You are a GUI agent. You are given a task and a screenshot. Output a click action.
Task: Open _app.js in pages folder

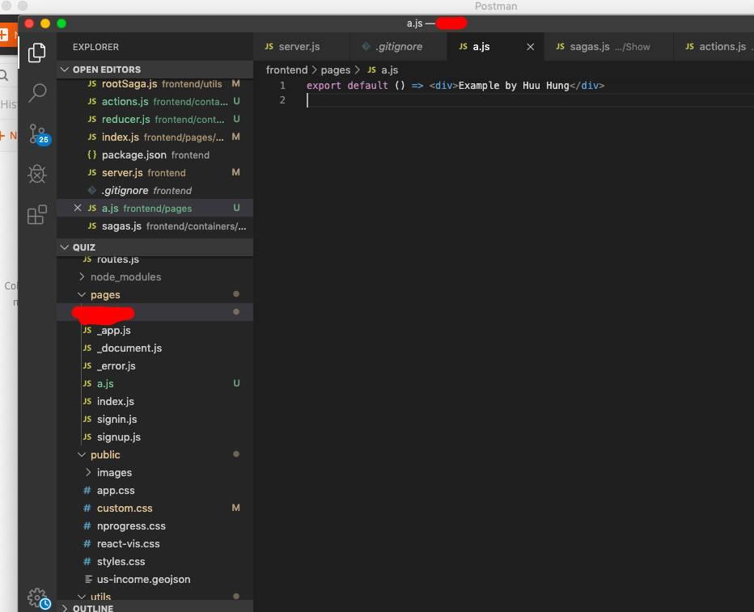coord(155,331)
